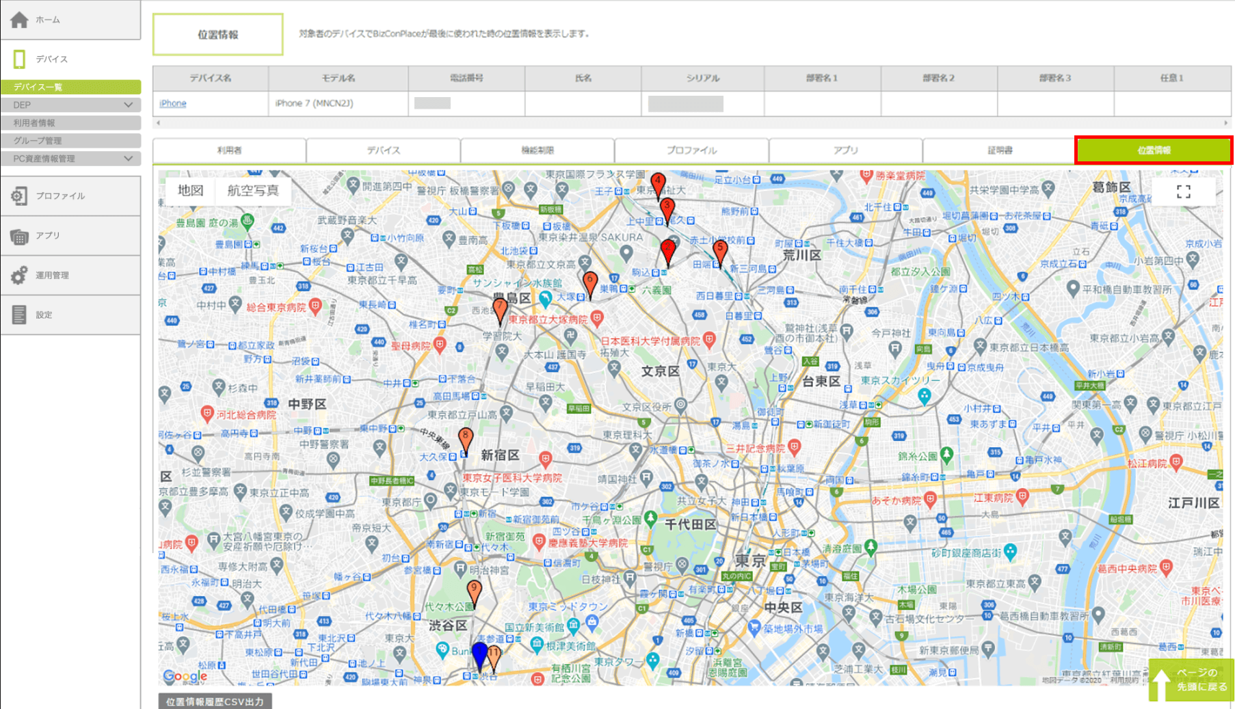Click the 電話番号 column header
This screenshot has width=1235, height=709.
pos(467,78)
